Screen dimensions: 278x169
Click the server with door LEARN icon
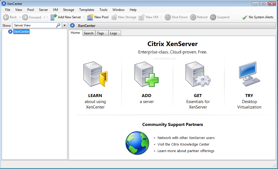pos(95,74)
